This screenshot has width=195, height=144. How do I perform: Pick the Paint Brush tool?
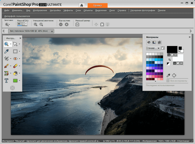(x=6, y=66)
